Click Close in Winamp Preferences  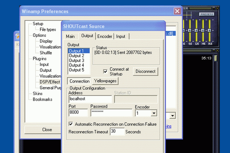[x=47, y=130]
